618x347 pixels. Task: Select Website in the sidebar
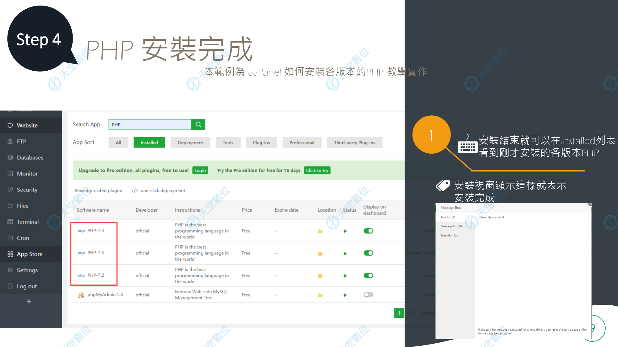[x=27, y=125]
